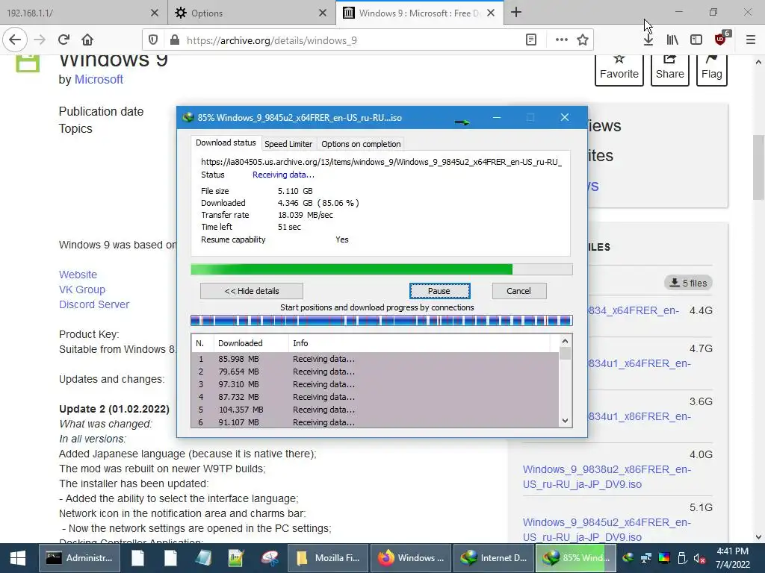Click the Hide details button
This screenshot has height=573, width=765.
tap(252, 291)
